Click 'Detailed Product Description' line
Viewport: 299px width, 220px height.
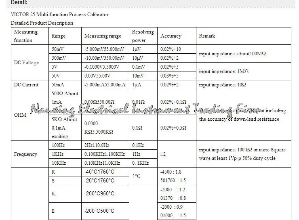tap(42, 23)
